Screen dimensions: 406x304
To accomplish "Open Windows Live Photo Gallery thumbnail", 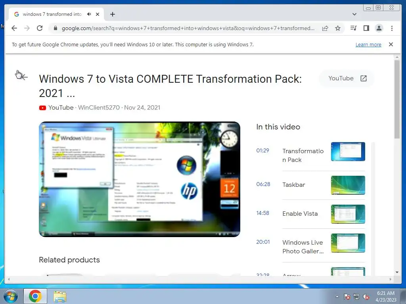I will pos(348,243).
